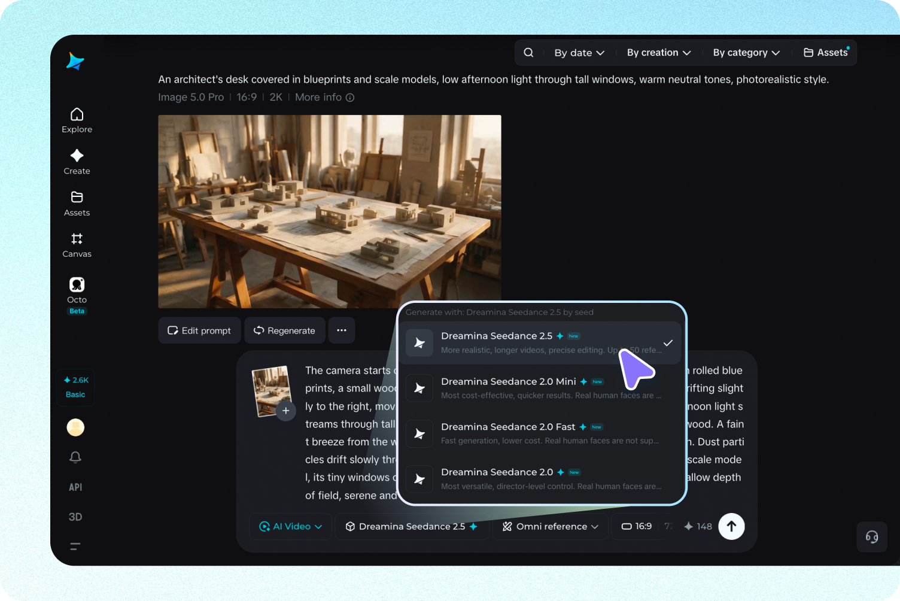Open the Dreamina Seedance 2.5 model selector

pyautogui.click(x=412, y=527)
